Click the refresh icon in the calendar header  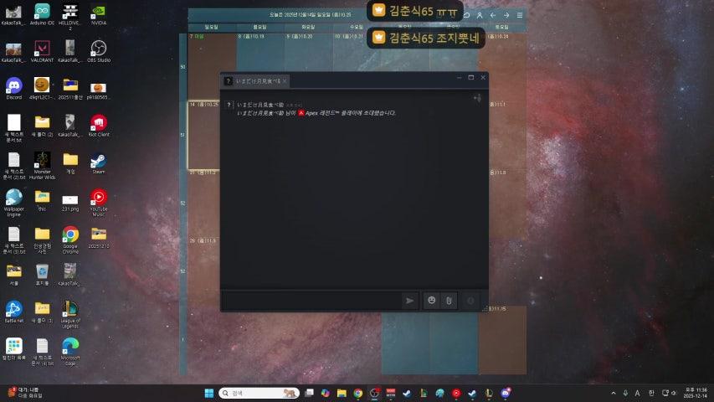(x=467, y=15)
